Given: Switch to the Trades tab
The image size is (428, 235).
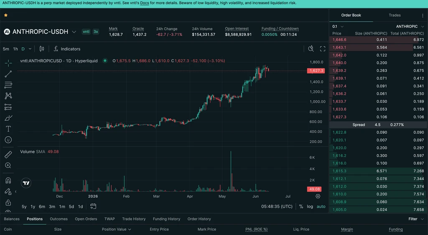Looking at the screenshot, I should (395, 15).
